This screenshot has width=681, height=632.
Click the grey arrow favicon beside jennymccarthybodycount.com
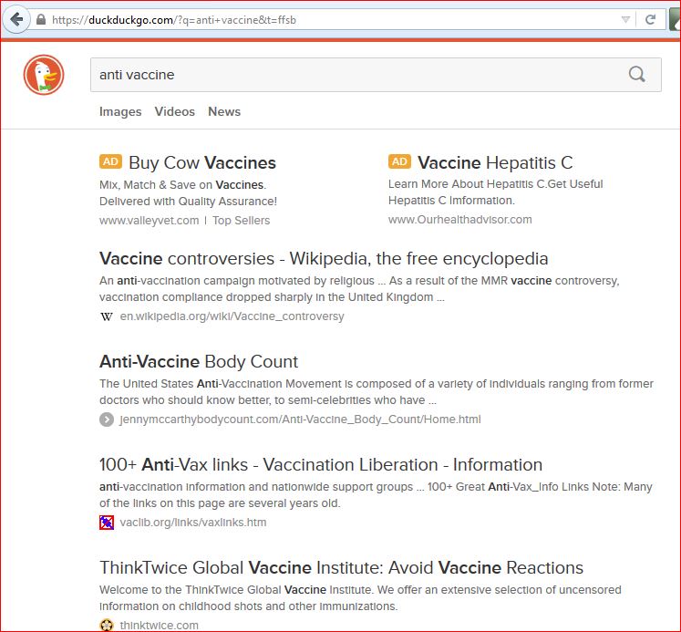click(107, 420)
